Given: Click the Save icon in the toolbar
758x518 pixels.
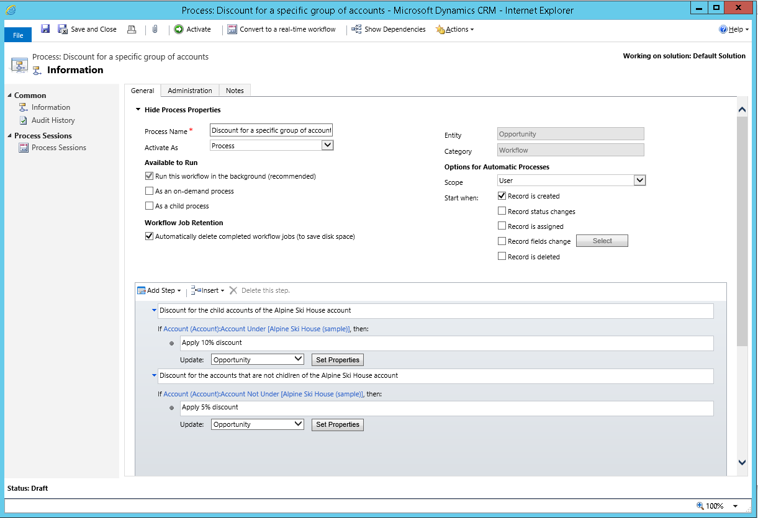Looking at the screenshot, I should (x=45, y=29).
